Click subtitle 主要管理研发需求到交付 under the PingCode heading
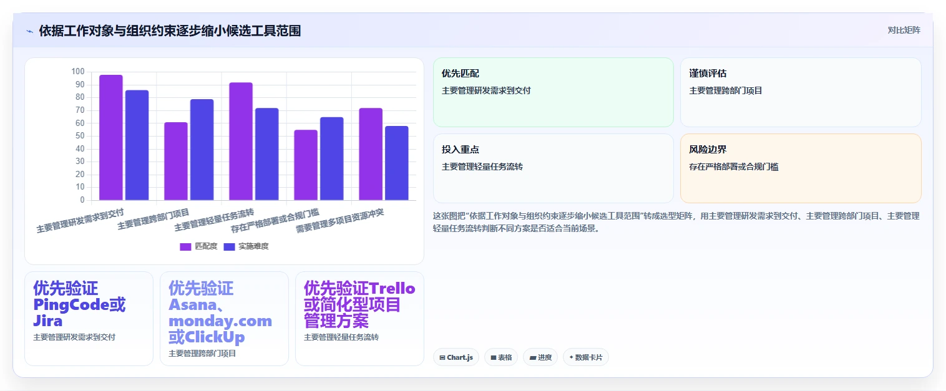Image resolution: width=946 pixels, height=391 pixels. 74,337
